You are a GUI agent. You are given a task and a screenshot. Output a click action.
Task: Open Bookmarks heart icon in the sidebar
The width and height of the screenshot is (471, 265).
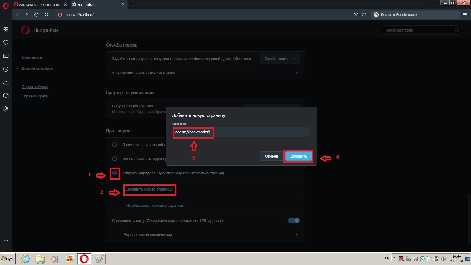click(6, 43)
